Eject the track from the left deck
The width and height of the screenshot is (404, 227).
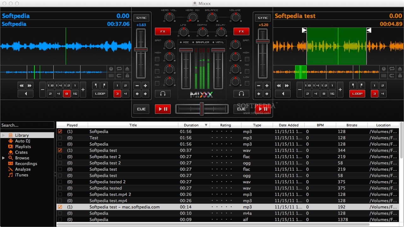click(x=127, y=69)
